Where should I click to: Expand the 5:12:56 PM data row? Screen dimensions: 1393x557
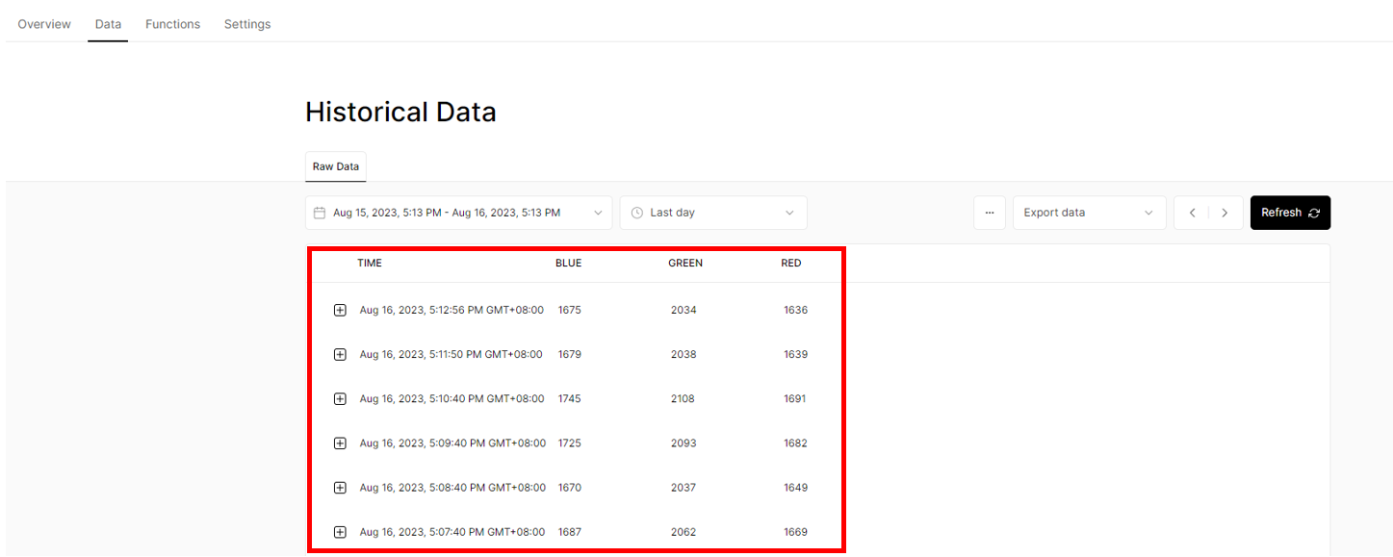(x=340, y=310)
